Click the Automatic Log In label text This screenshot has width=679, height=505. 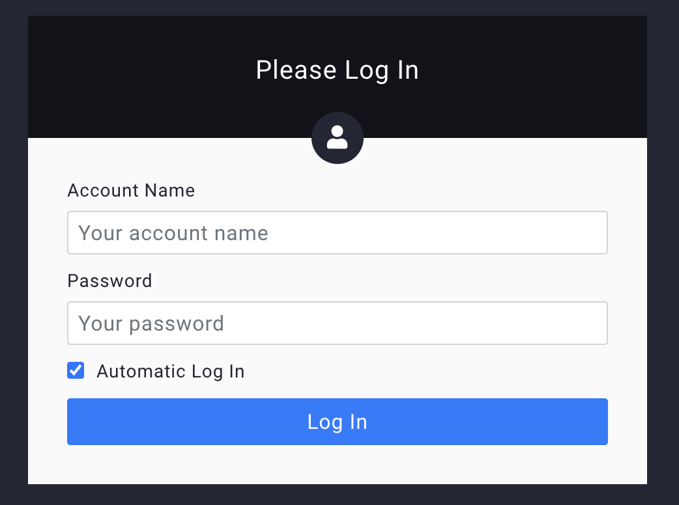(171, 372)
